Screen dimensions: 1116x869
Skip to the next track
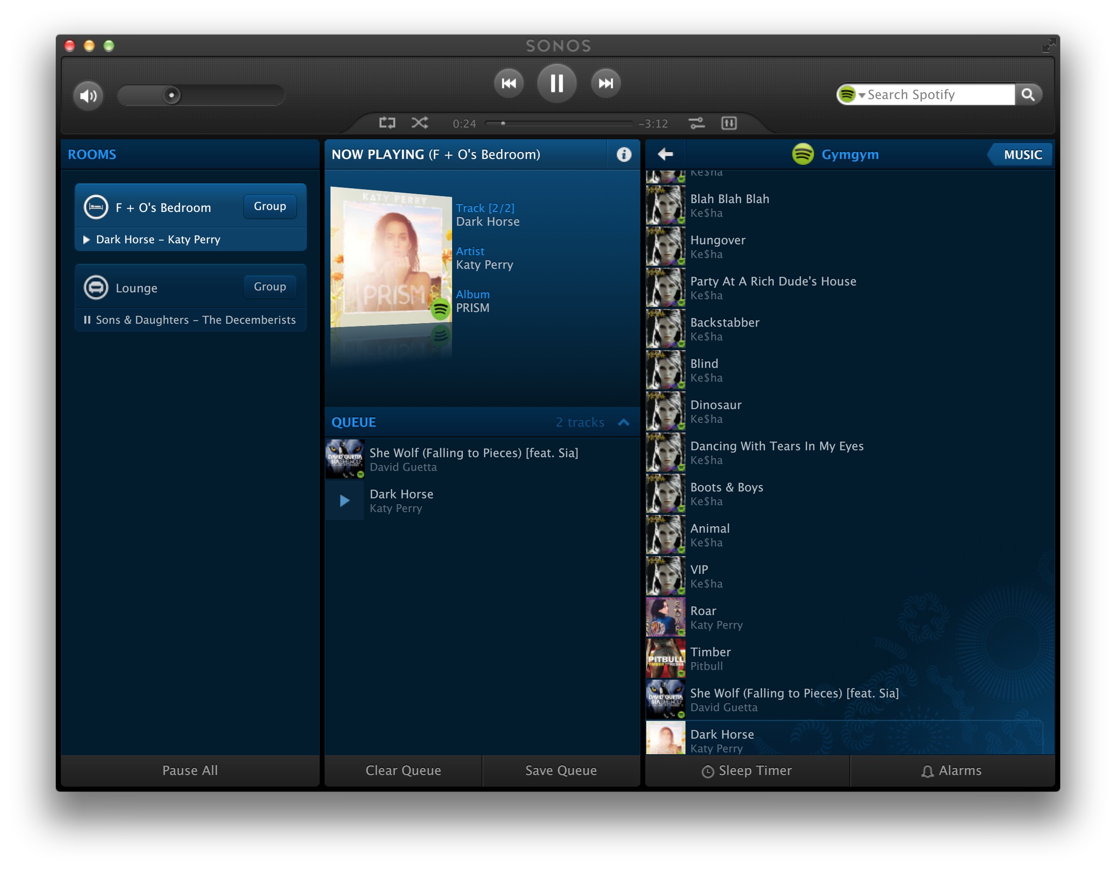[x=606, y=83]
